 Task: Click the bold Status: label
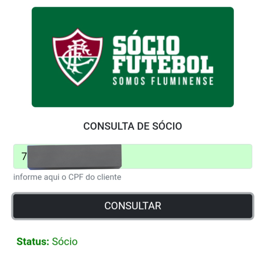[33, 241]
